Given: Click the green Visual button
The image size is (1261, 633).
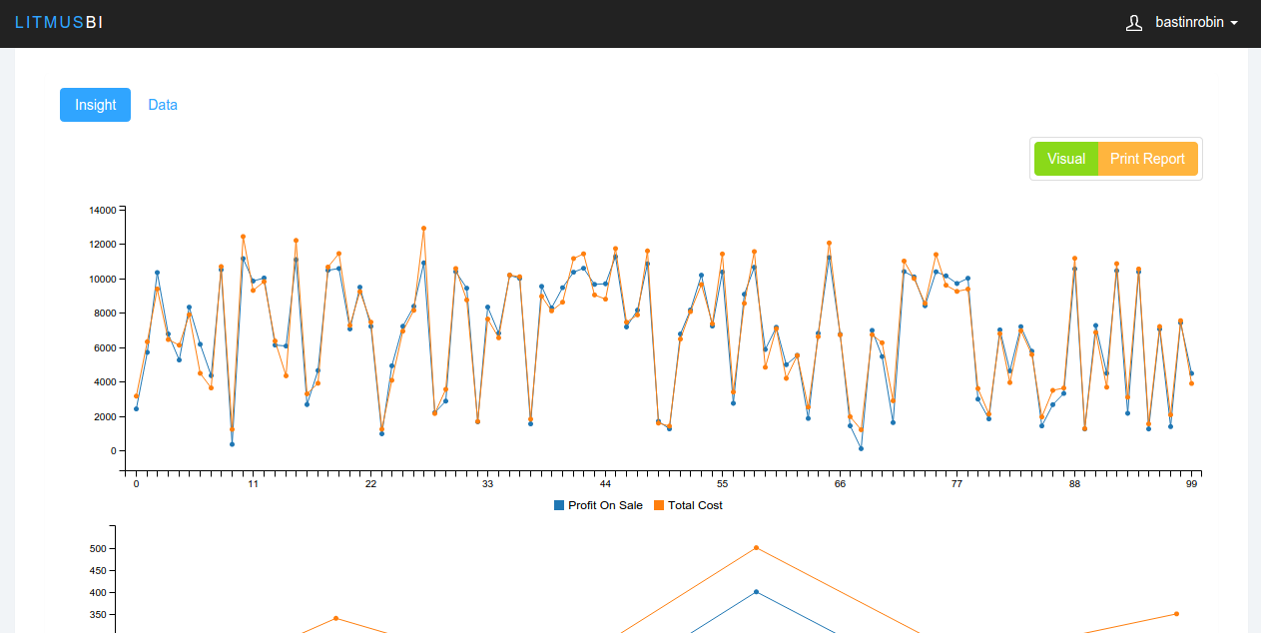Looking at the screenshot, I should pyautogui.click(x=1065, y=159).
